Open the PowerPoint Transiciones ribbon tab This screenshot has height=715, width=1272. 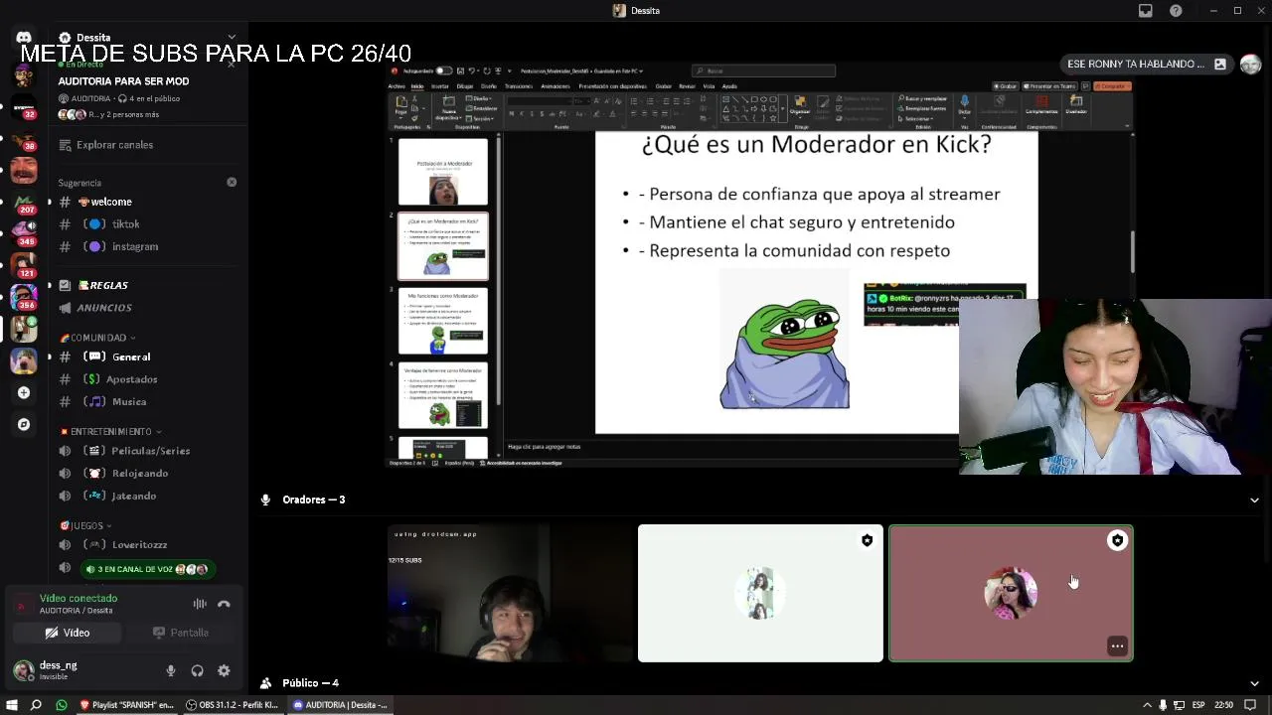pos(518,86)
